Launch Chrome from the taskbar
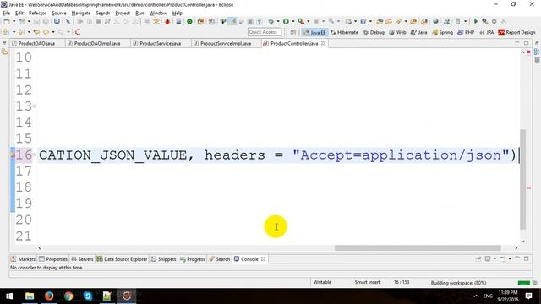This screenshot has height=304, width=541. point(68,296)
